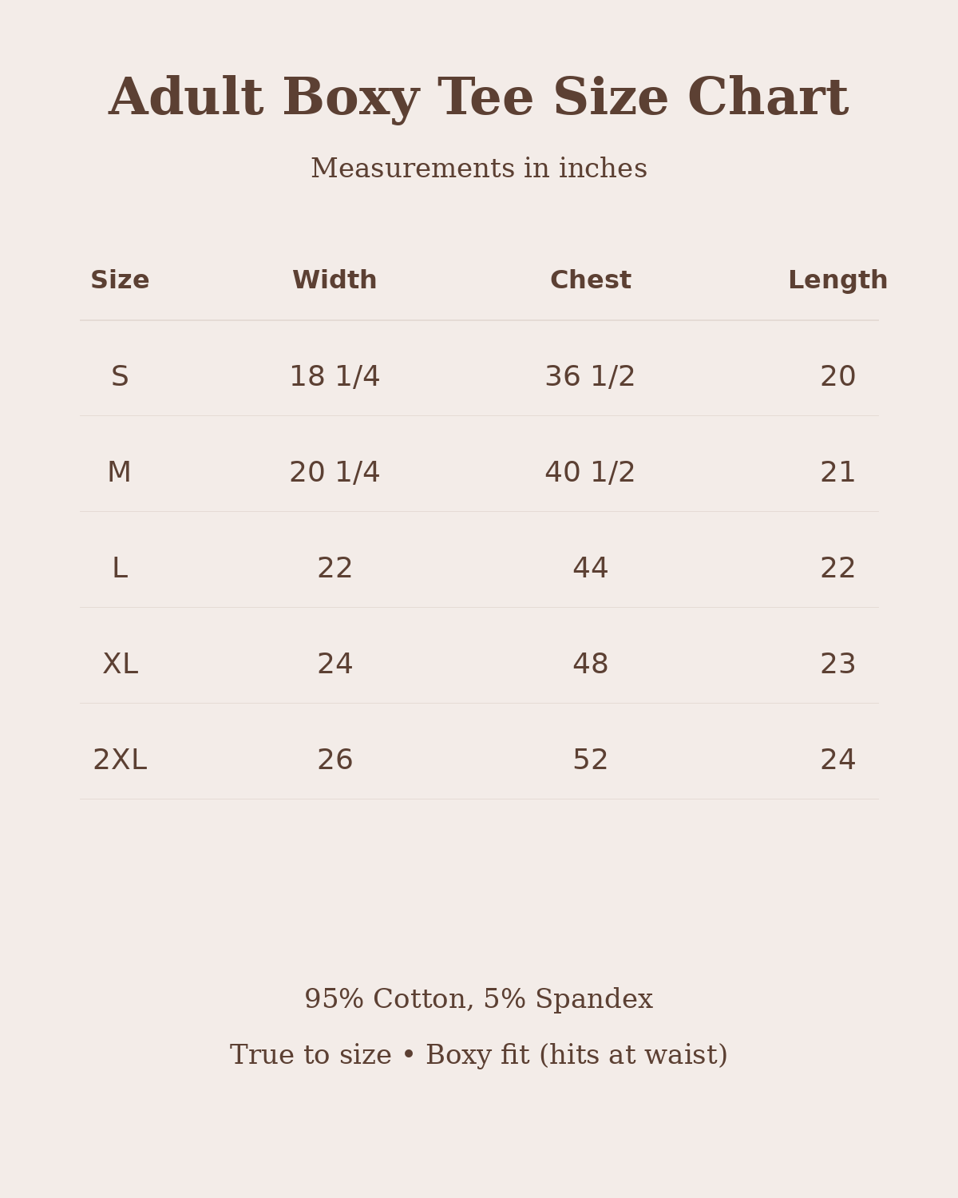Click the Chest column header
This screenshot has height=1198, width=958.
tap(591, 280)
